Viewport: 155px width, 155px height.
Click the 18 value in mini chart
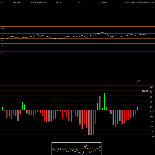tap(100, 147)
